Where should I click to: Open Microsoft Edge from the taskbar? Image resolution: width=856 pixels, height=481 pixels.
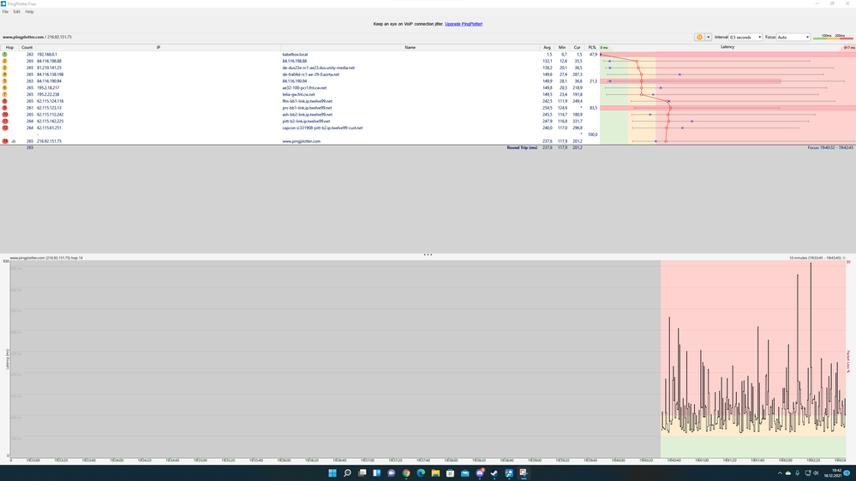click(421, 472)
